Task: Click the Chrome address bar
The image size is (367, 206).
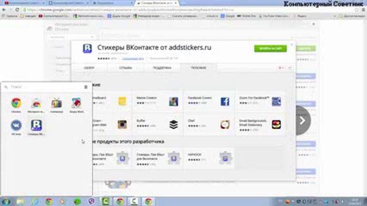Action: pyautogui.click(x=188, y=10)
